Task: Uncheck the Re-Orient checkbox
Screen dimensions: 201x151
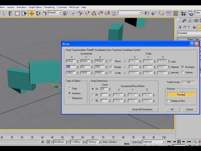Action: (183, 67)
